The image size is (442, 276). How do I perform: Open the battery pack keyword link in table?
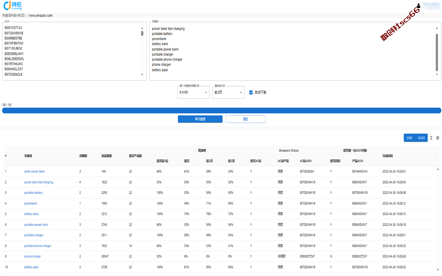(31, 267)
